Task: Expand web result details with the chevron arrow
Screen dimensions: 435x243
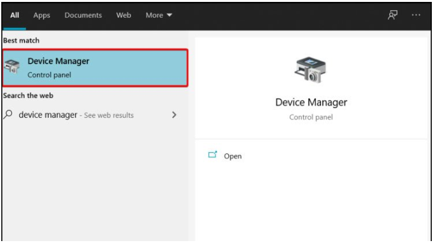Action: click(x=175, y=115)
